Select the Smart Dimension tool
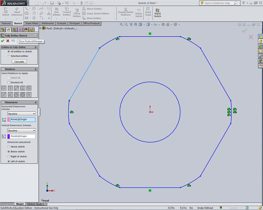The width and height of the screenshot is (263, 210). (x=17, y=12)
